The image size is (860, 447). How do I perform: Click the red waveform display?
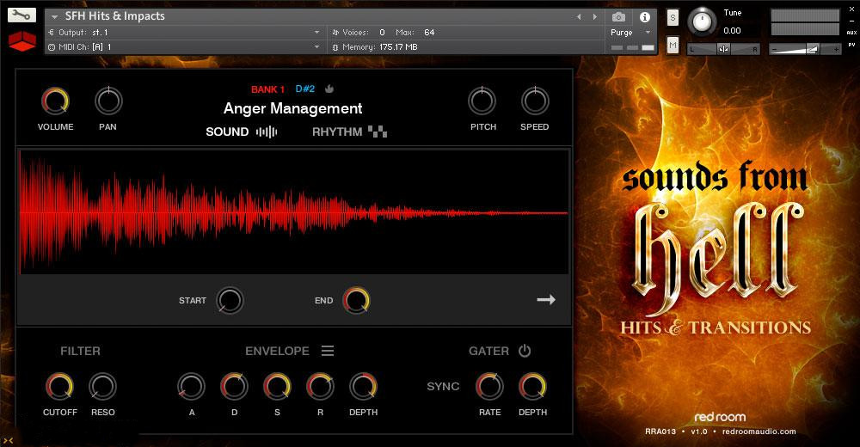[x=292, y=211]
